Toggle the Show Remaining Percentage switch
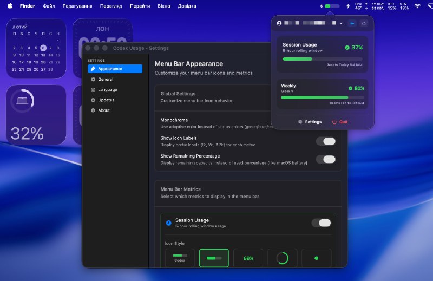This screenshot has width=433, height=281. [325, 159]
